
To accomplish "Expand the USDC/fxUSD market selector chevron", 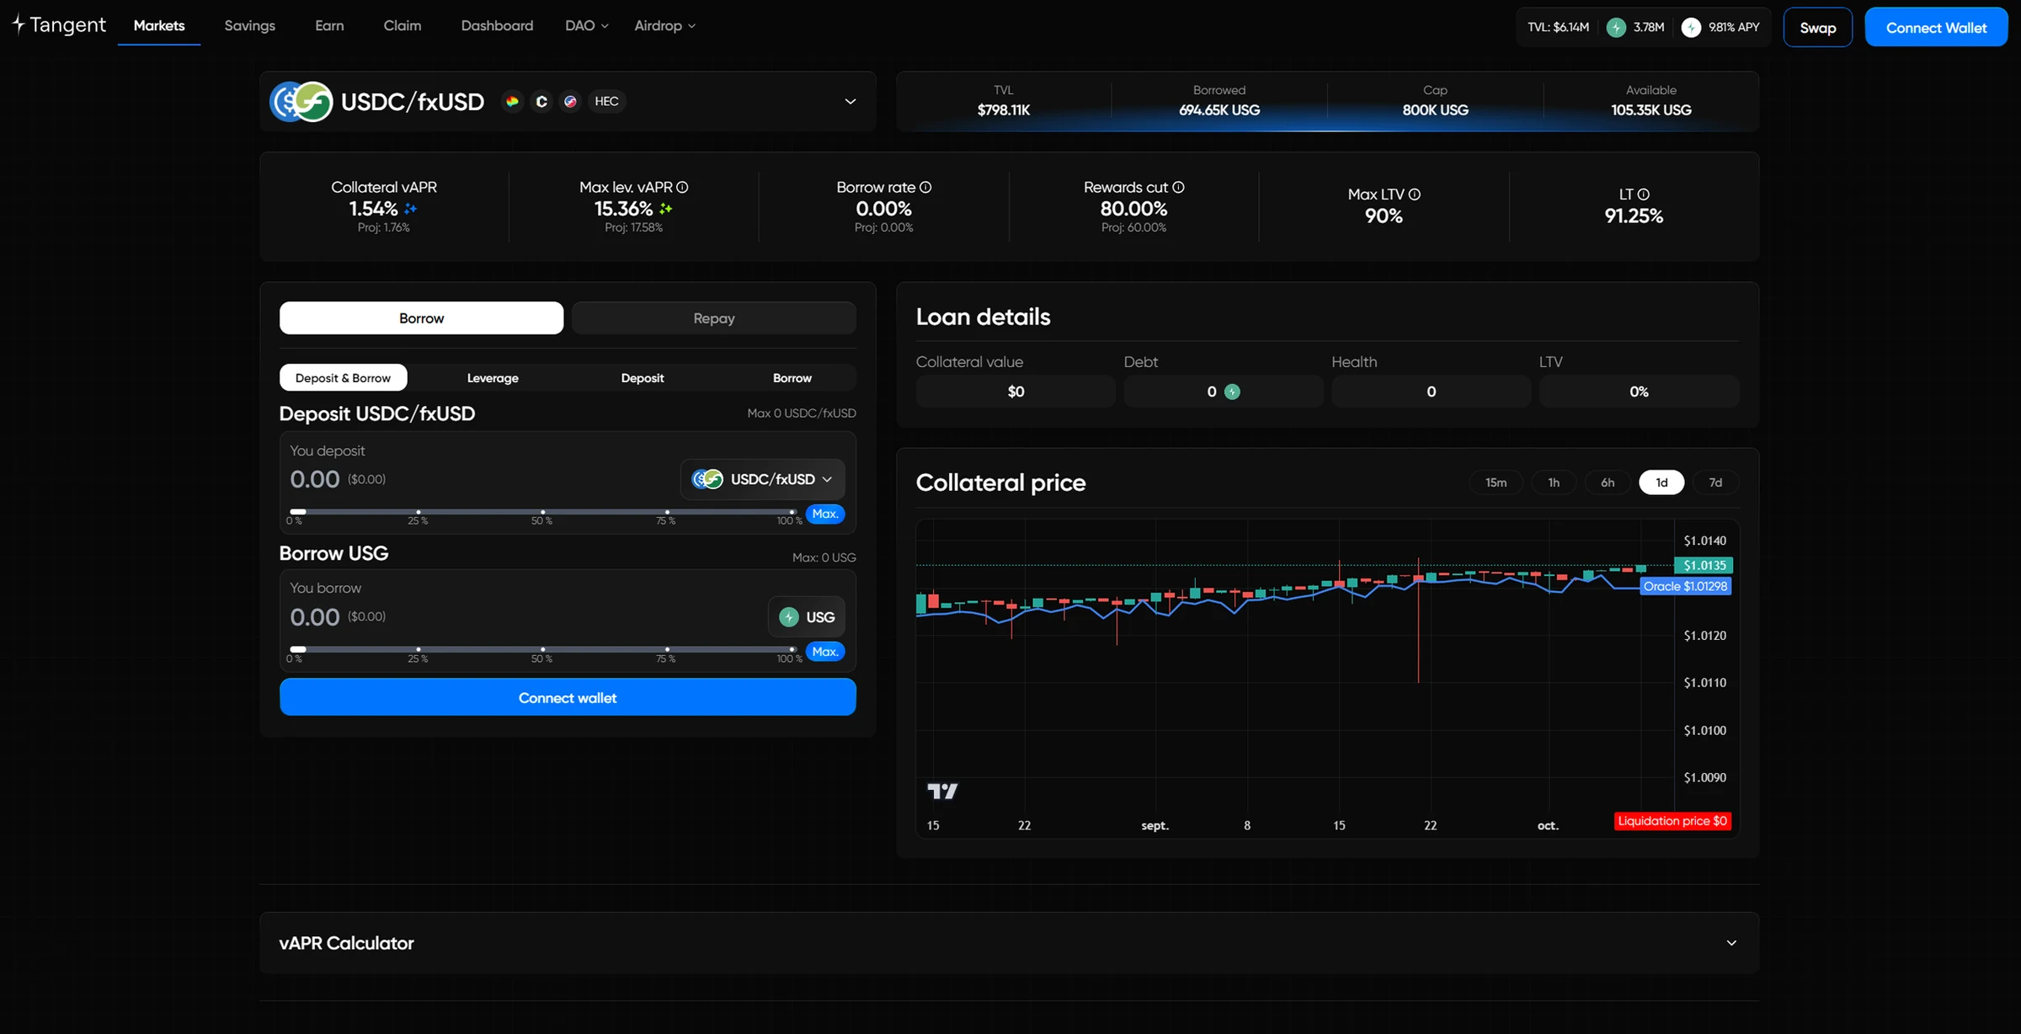I will click(851, 102).
